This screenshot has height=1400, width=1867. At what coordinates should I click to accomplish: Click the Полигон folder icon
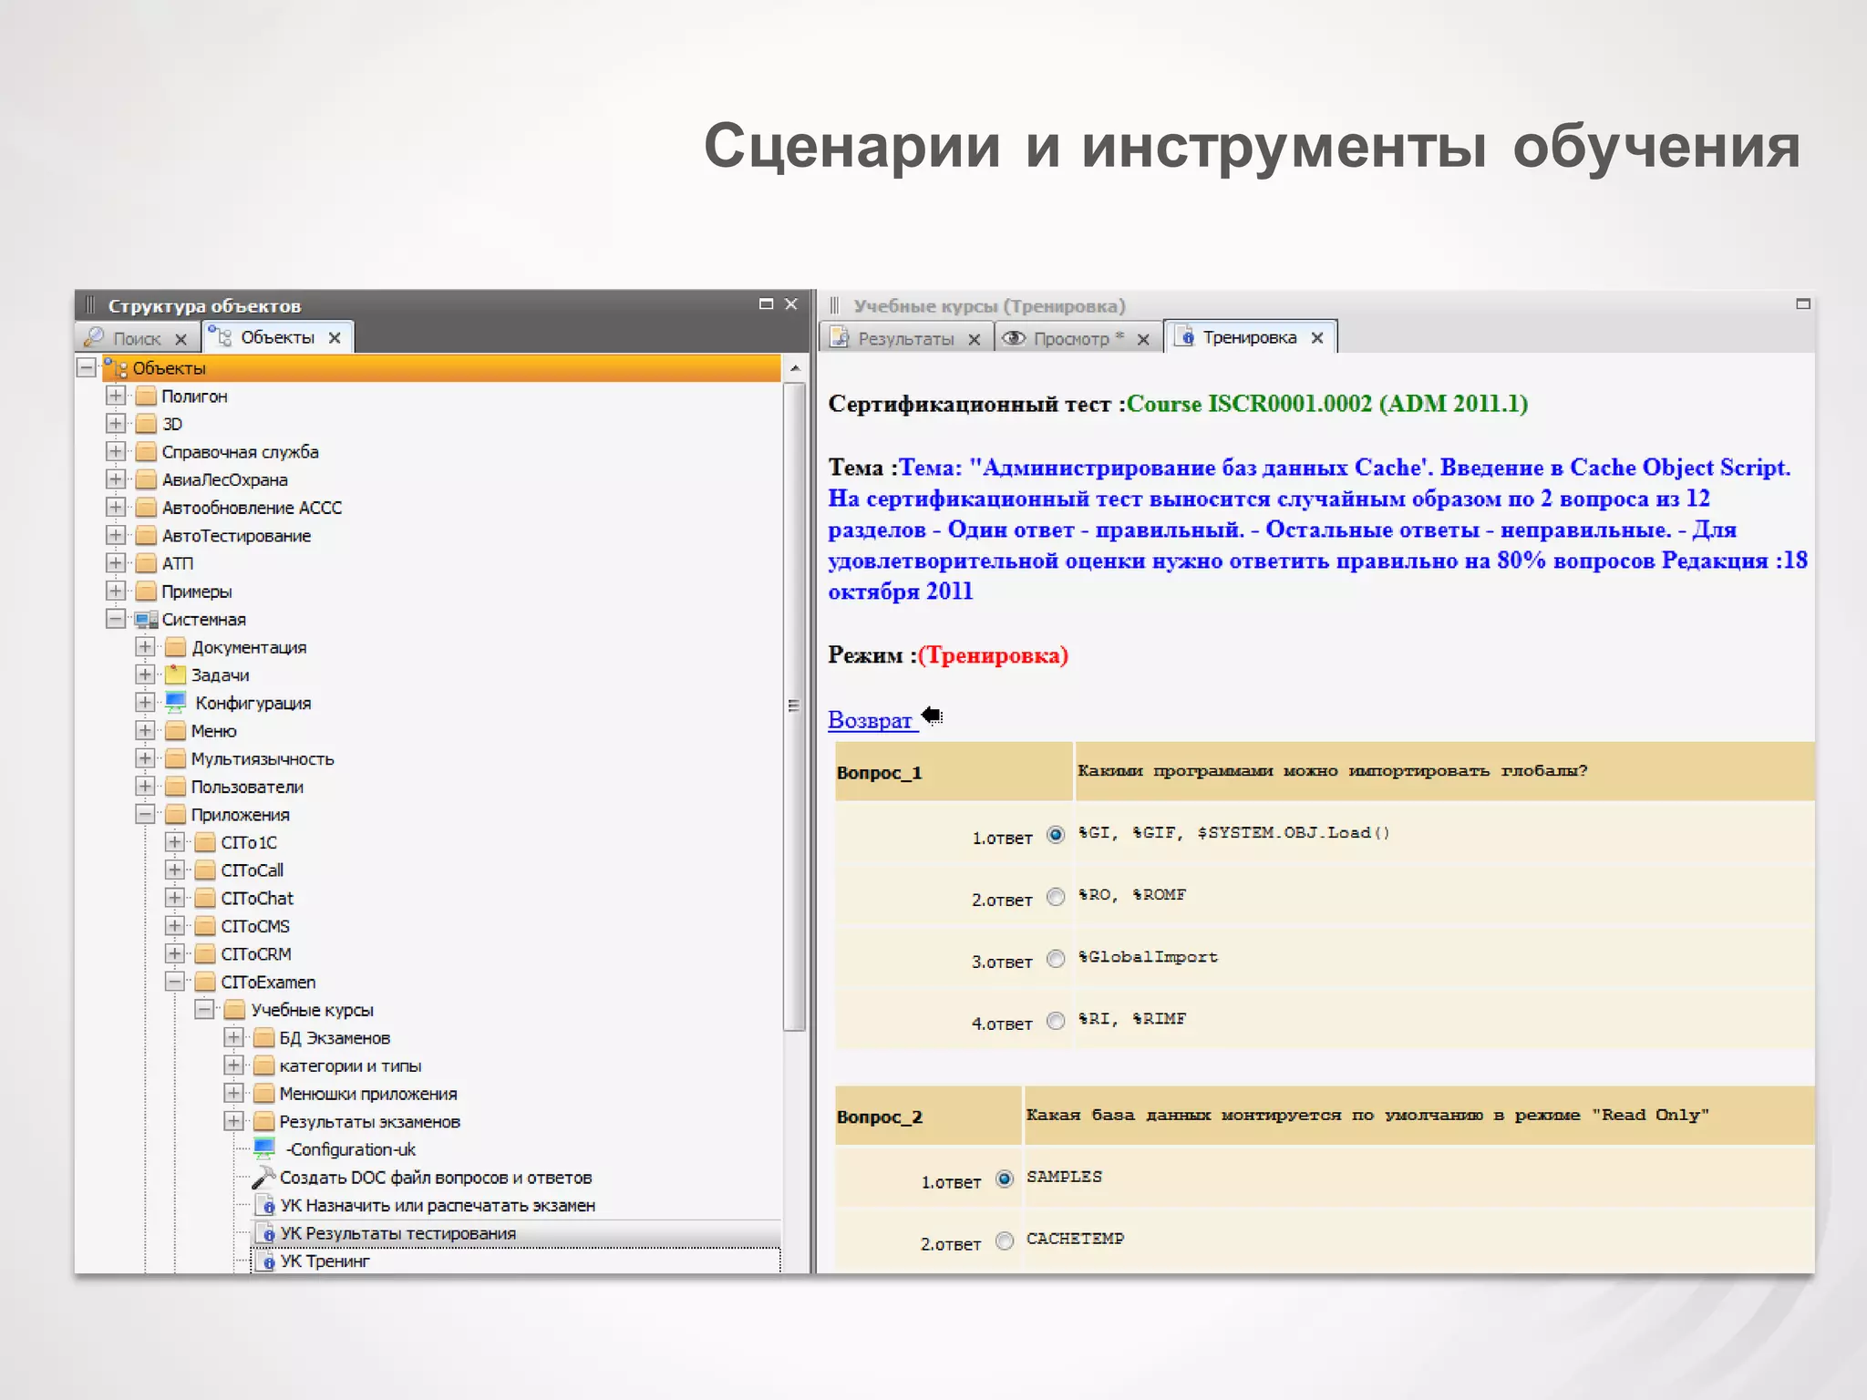[146, 396]
